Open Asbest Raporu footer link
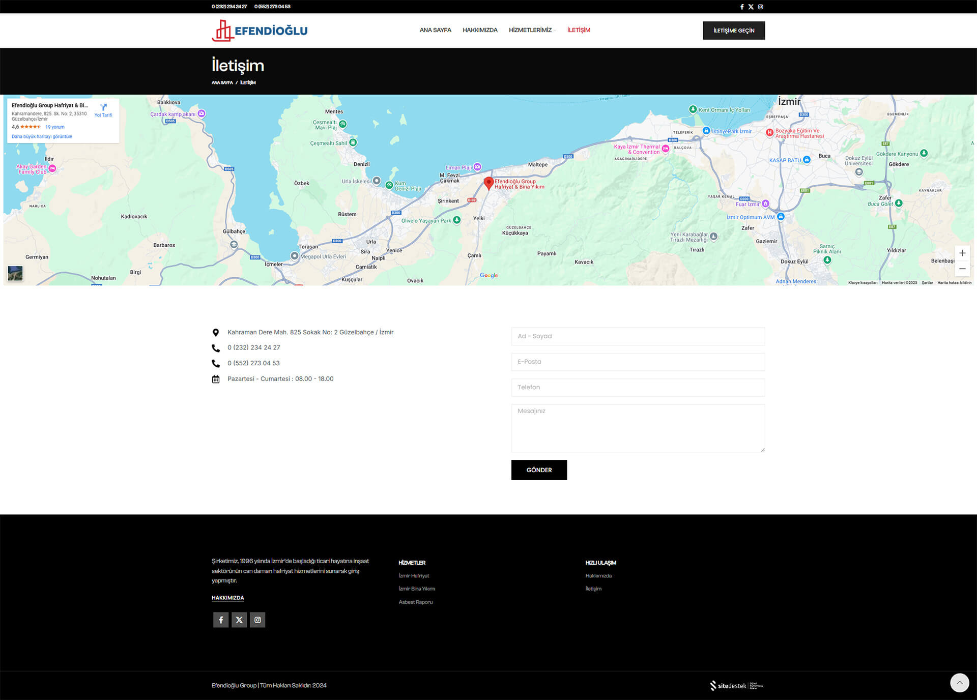This screenshot has height=700, width=977. [x=416, y=602]
